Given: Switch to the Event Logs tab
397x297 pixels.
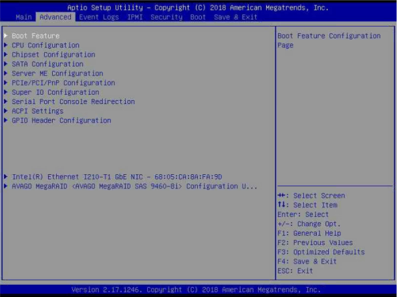Looking at the screenshot, I should 99,17.
